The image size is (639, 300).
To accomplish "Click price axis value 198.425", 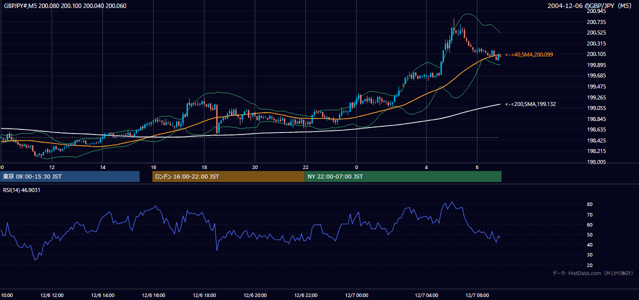I will point(595,140).
